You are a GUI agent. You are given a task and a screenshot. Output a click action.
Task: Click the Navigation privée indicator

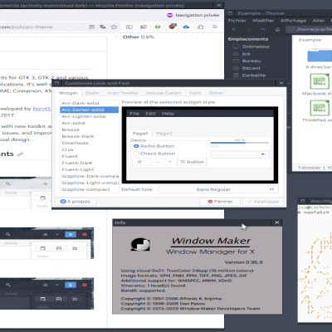[193, 15]
